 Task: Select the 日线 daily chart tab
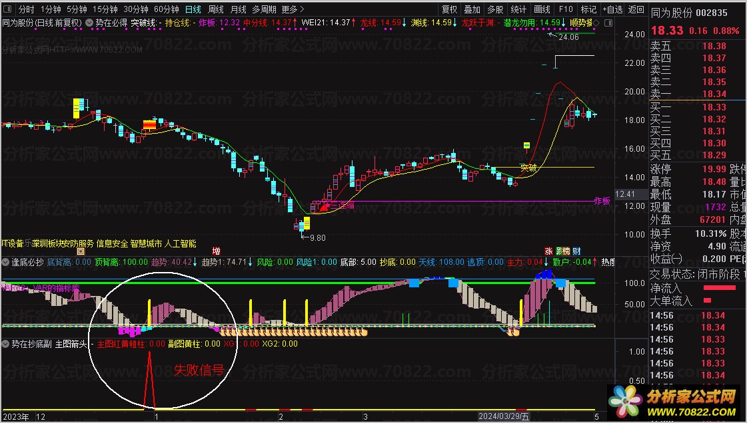(x=193, y=9)
